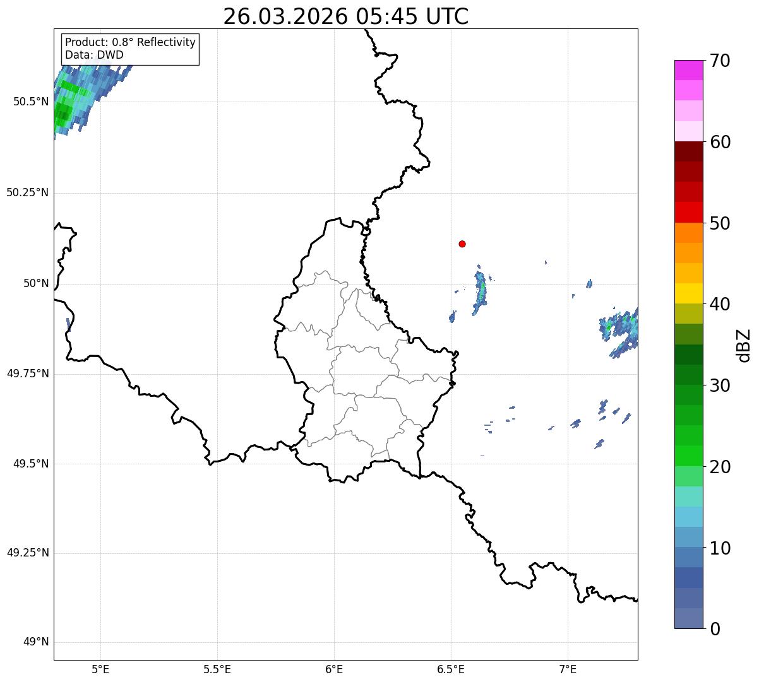The image size is (759, 682).
Task: Click the colorbar tick label "20"
Action: [720, 467]
